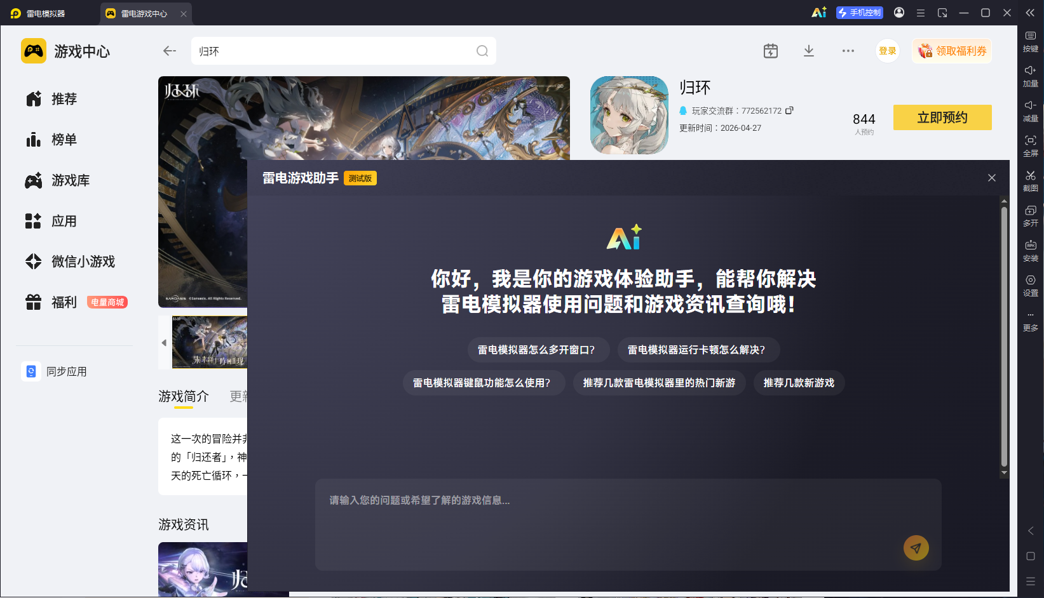The width and height of the screenshot is (1044, 598).
Task: Select suggestion 推荐几款新游戏
Action: coord(799,383)
